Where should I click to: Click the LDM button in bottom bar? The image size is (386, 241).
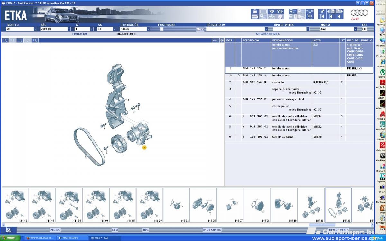(x=115, y=230)
